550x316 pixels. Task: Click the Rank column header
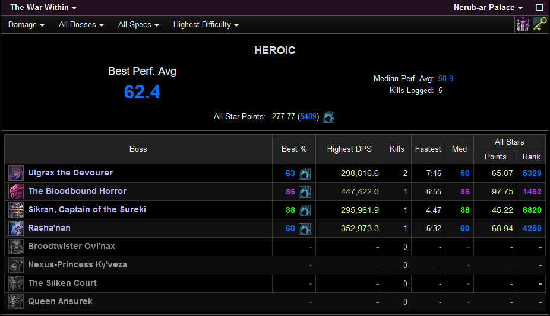(532, 157)
